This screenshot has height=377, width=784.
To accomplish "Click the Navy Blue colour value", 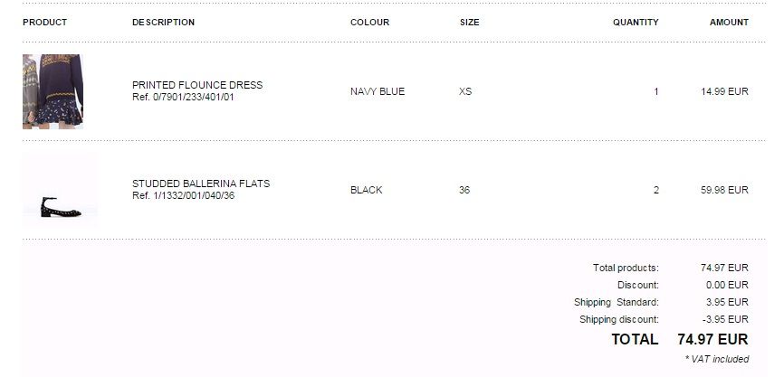I will point(378,91).
